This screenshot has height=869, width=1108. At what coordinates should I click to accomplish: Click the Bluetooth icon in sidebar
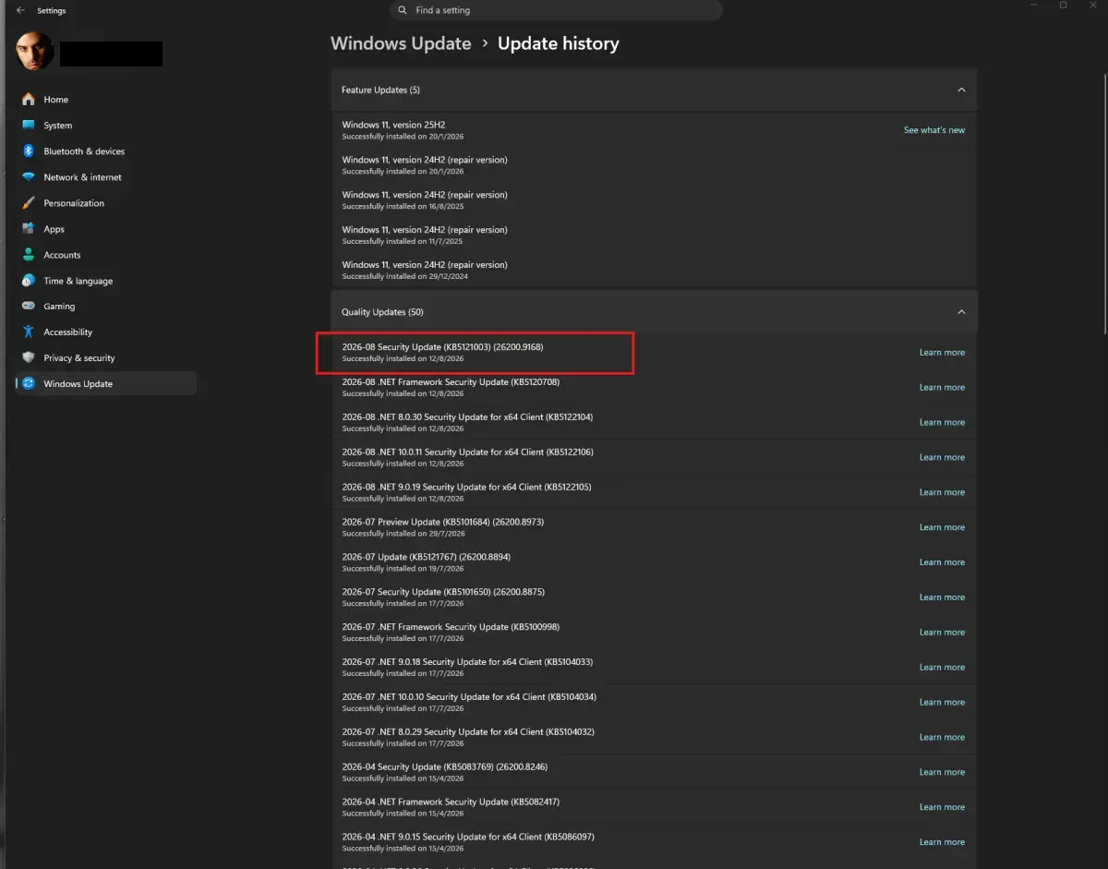29,151
